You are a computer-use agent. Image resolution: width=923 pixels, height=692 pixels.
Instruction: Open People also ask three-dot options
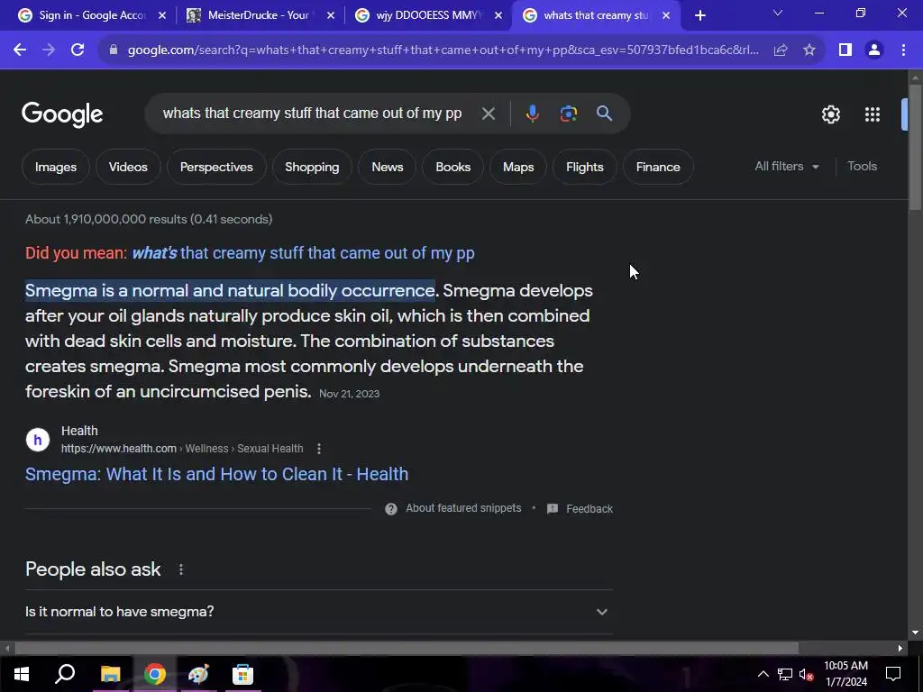coord(181,569)
